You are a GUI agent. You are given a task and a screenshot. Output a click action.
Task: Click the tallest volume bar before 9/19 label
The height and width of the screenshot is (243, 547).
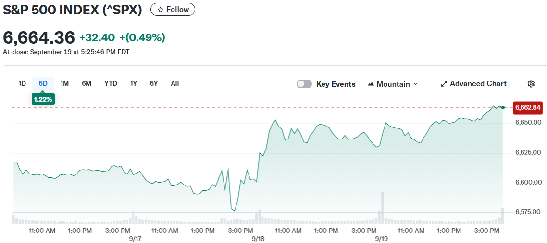382,208
